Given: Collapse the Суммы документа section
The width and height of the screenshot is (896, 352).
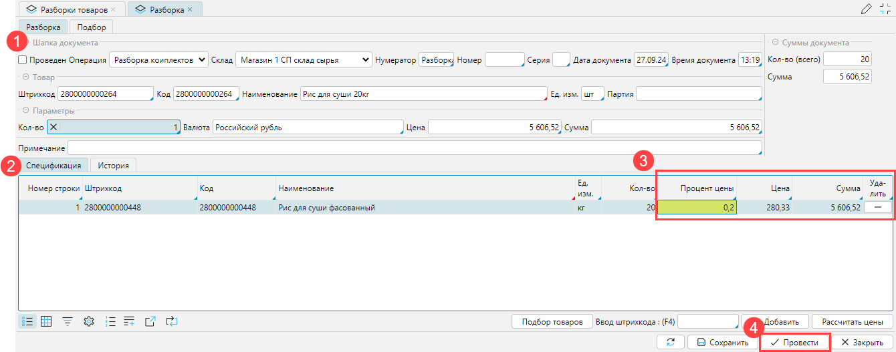Looking at the screenshot, I should coord(775,42).
